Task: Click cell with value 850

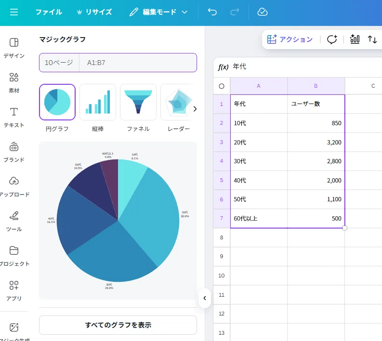Action: (316, 123)
